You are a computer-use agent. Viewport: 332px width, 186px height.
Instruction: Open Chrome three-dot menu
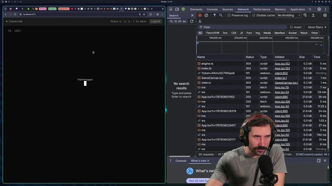162,14
